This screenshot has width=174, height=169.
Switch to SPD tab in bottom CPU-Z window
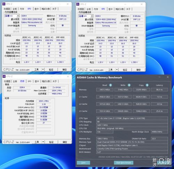coord(30,81)
